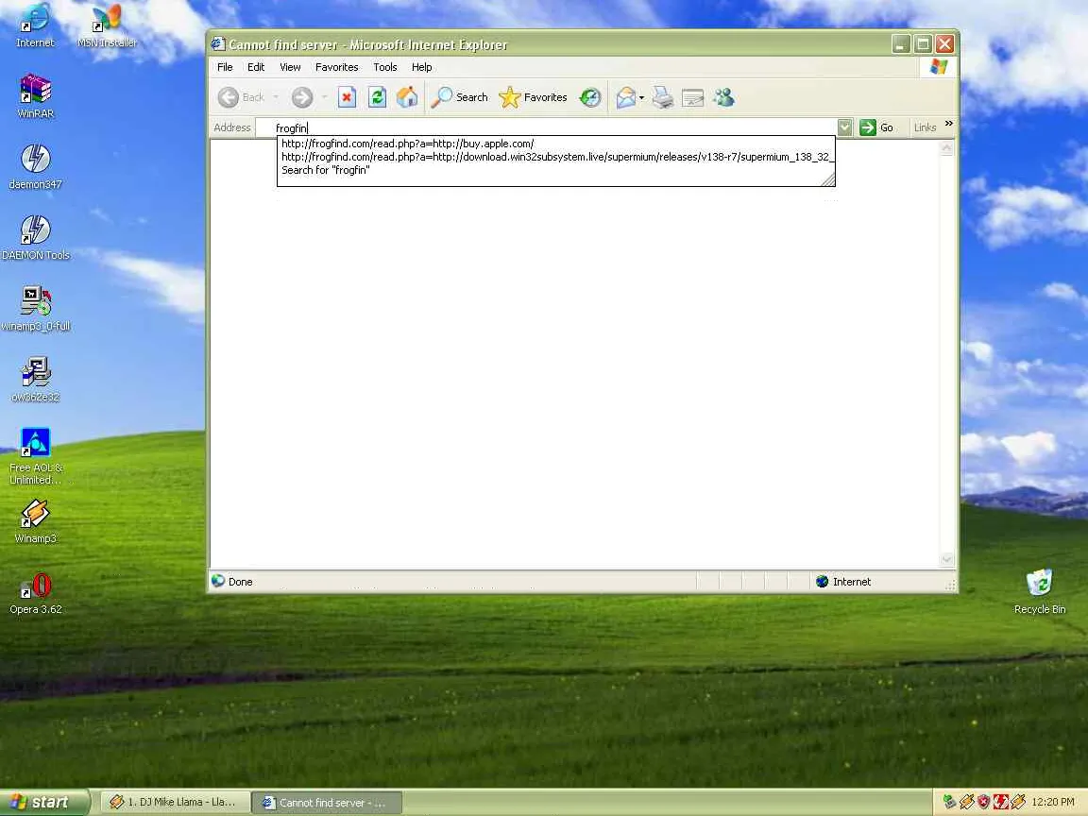Select Internet desktop shortcut
The image size is (1088, 816).
[35, 25]
